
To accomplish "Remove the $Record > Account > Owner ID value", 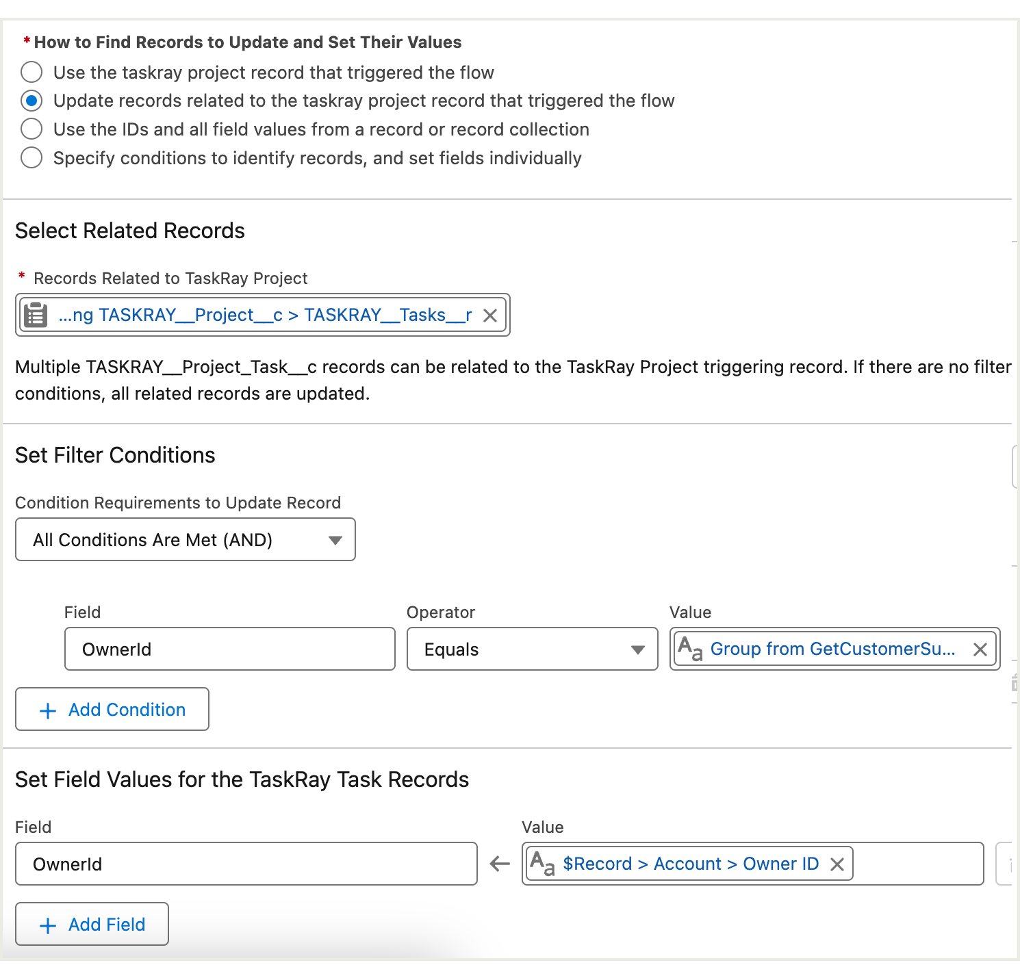I will coord(837,864).
